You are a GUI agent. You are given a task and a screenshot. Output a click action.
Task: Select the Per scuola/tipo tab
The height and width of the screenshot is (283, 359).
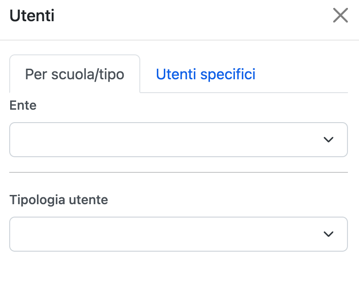75,74
